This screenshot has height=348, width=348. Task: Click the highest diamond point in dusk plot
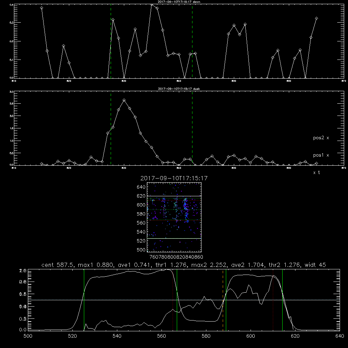[124, 100]
